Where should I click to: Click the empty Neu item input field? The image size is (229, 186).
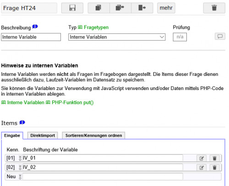[103, 177]
